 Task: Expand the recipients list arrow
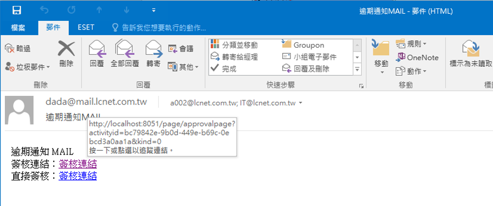coord(301,103)
